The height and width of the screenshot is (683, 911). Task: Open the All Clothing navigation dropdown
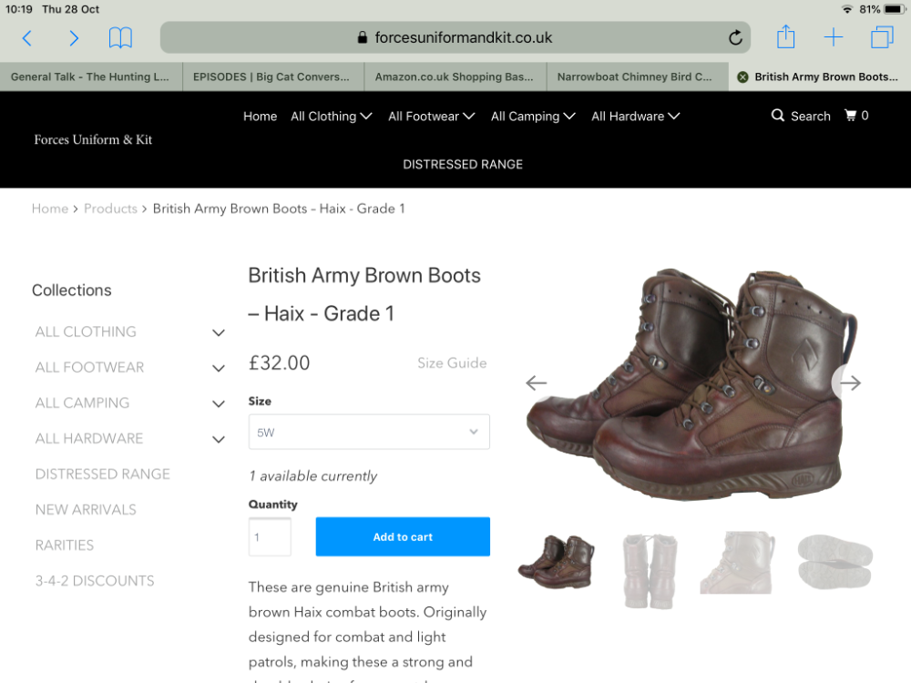(332, 117)
